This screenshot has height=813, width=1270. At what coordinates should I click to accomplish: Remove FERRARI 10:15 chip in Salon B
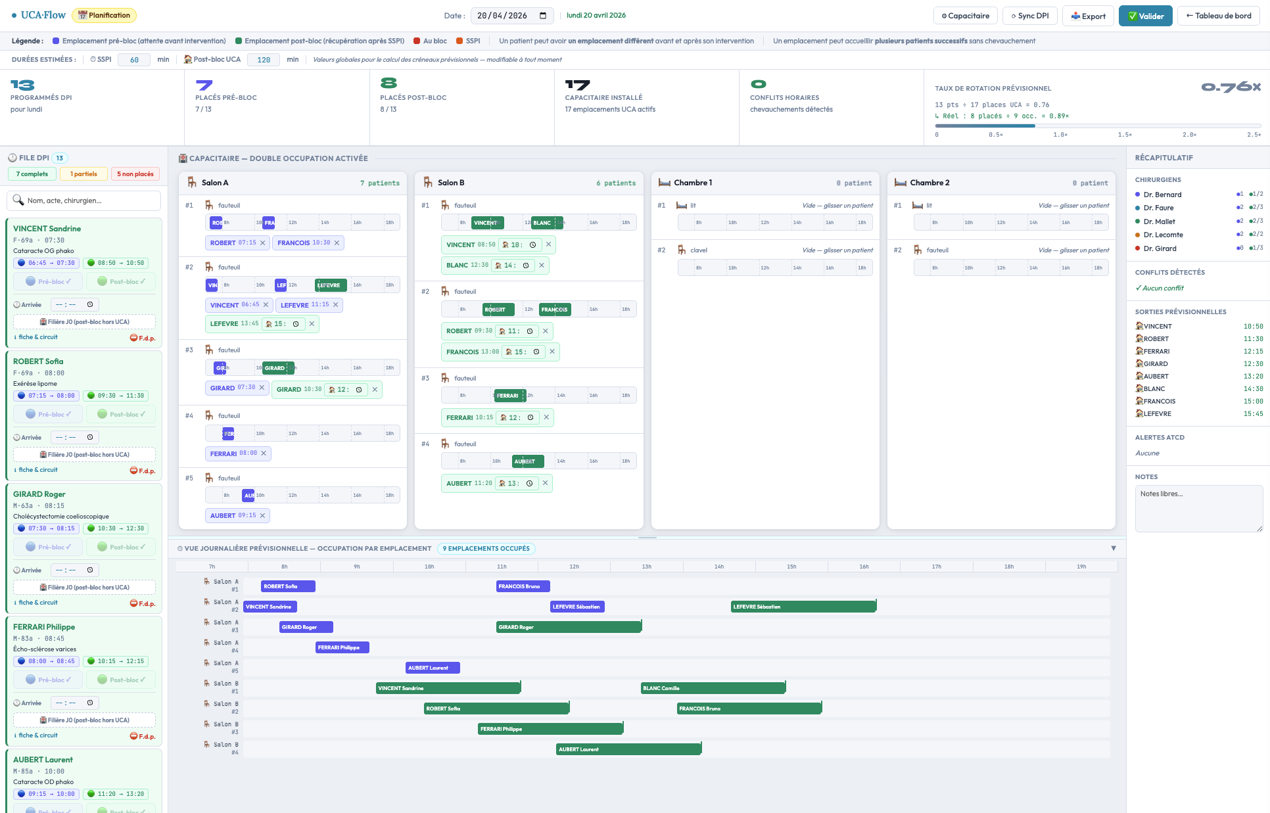click(546, 417)
